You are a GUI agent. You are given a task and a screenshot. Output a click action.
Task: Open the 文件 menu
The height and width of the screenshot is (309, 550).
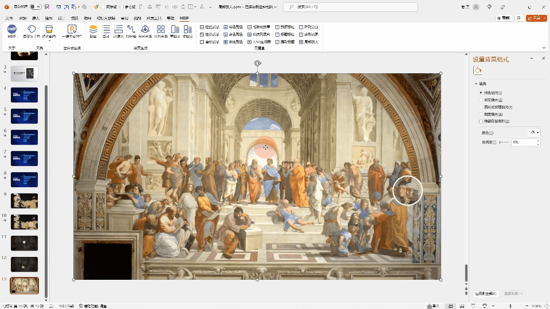pyautogui.click(x=9, y=18)
